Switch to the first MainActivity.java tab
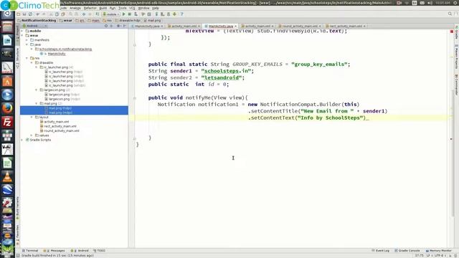The image size is (459, 258). [x=147, y=26]
